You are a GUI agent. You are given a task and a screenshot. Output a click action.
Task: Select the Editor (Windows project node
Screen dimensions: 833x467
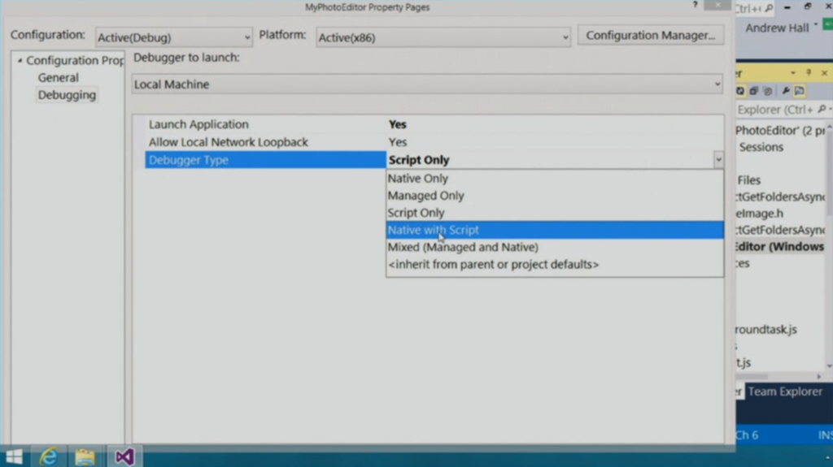[780, 247]
